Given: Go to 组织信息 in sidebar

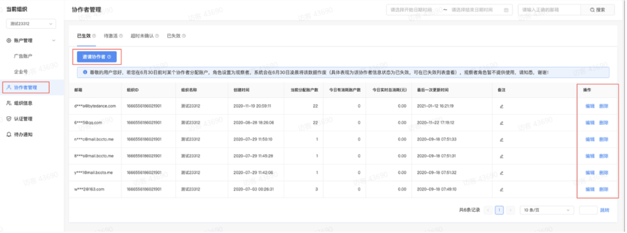Looking at the screenshot, I should (x=23, y=103).
